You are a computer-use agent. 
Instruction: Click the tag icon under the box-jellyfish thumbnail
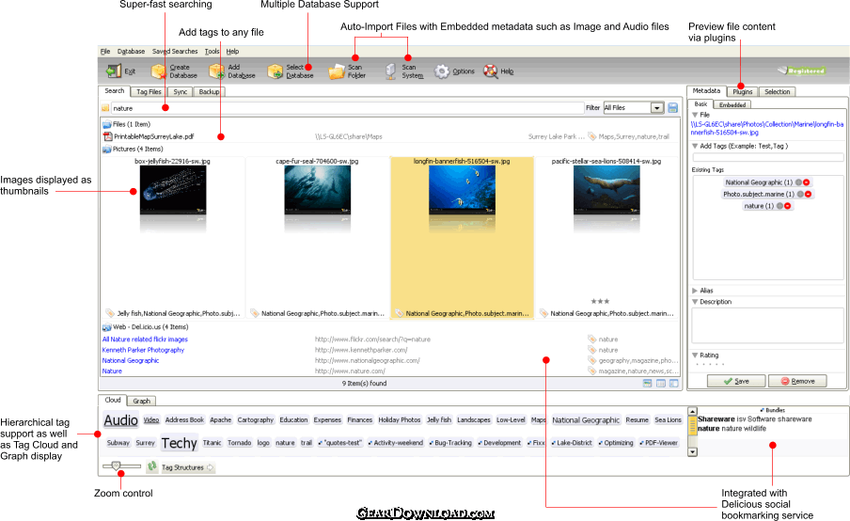110,313
